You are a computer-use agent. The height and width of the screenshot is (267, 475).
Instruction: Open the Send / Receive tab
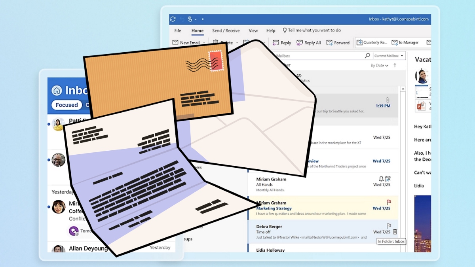226,30
